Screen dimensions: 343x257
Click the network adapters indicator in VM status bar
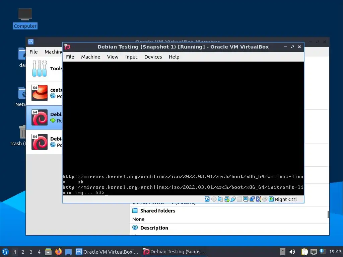(227, 199)
